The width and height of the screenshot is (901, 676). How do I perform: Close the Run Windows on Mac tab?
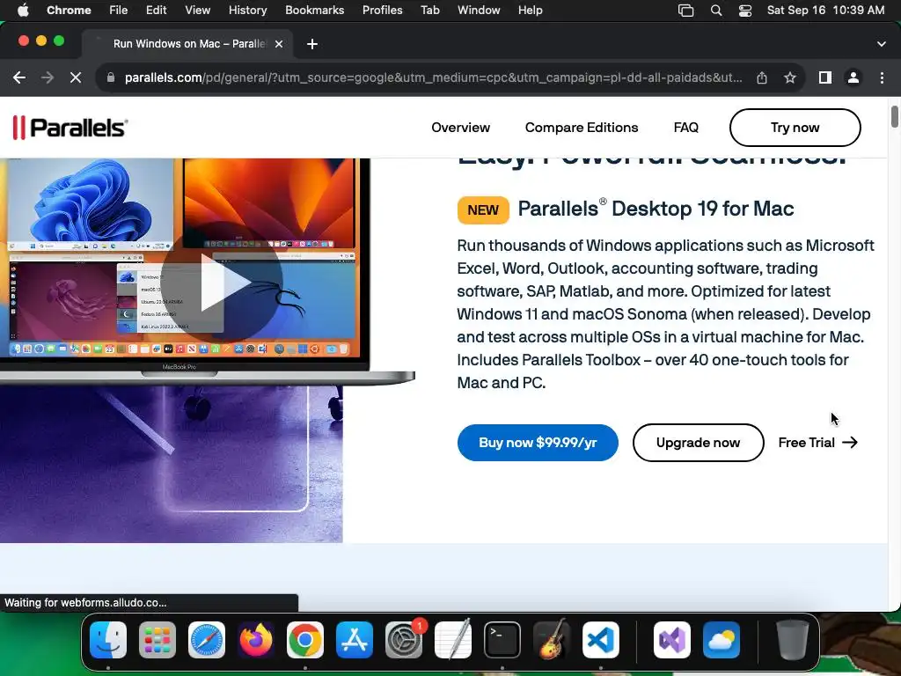[x=279, y=44]
